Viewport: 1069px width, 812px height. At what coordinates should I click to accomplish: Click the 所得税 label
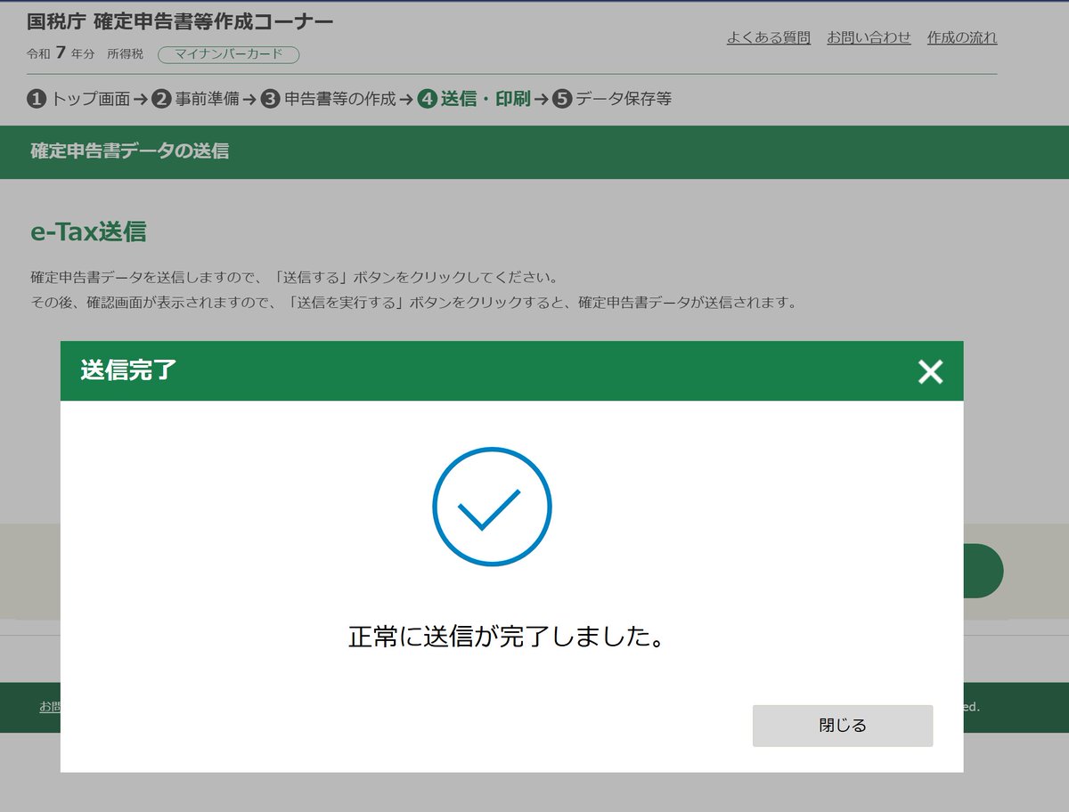(125, 54)
